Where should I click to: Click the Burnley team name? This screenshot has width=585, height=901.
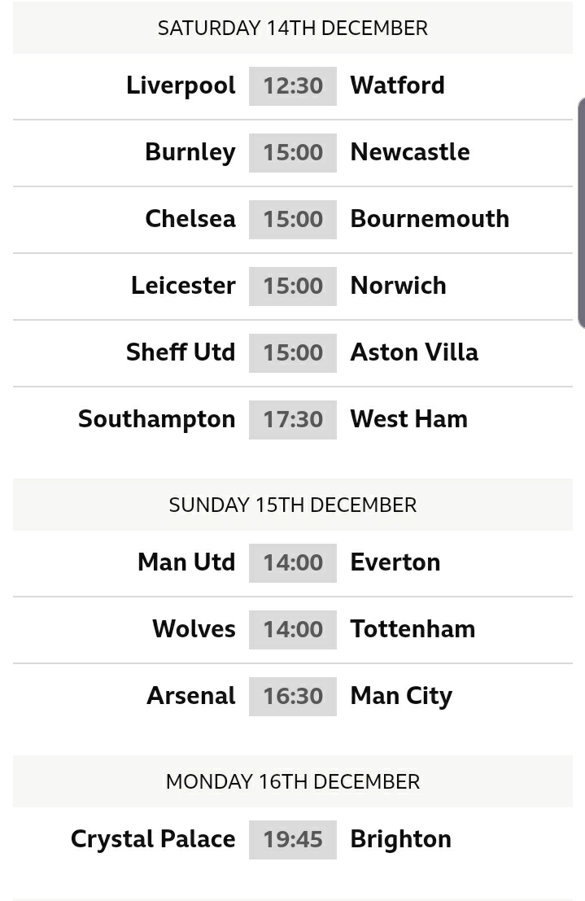(x=190, y=152)
